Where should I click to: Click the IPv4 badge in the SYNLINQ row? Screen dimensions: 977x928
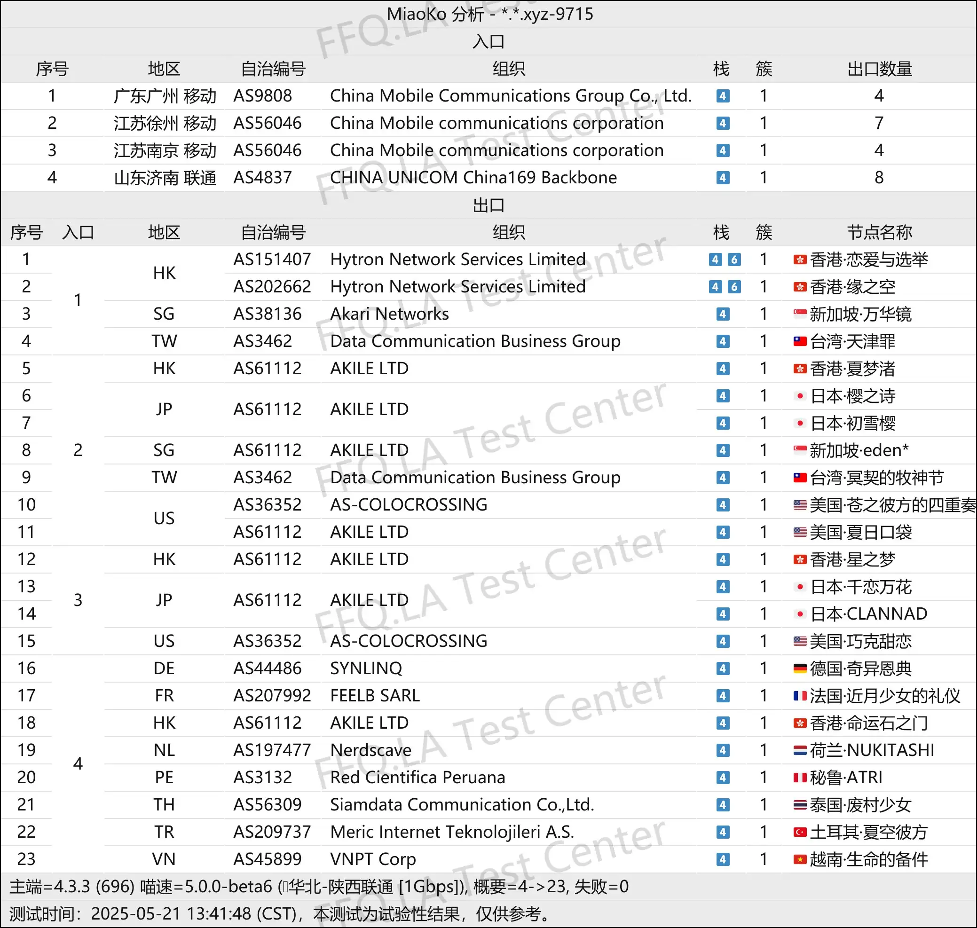point(723,668)
